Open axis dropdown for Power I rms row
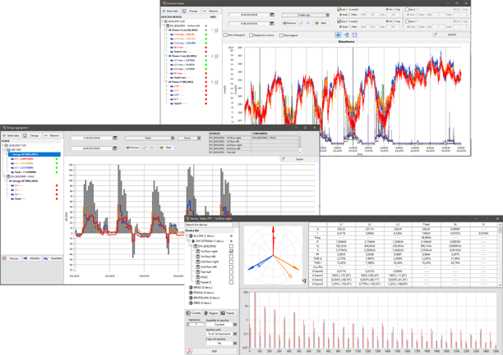Screen dimensions: 503x355 216,56
